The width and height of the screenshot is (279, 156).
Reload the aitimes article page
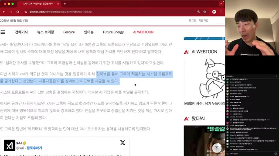coord(17,12)
